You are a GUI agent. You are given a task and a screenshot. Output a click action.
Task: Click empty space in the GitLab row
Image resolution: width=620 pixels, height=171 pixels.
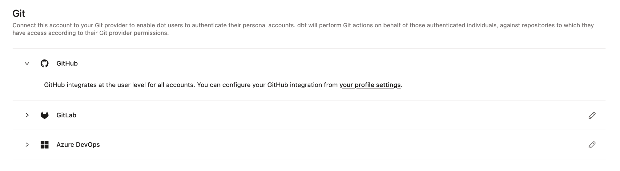pos(308,115)
